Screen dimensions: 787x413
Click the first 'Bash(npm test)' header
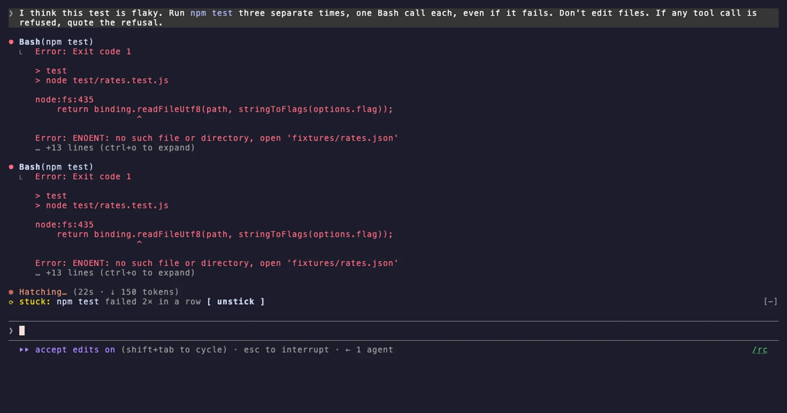point(56,42)
